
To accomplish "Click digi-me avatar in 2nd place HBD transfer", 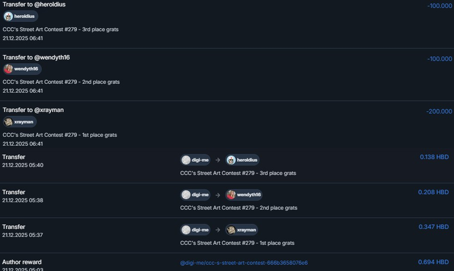I will click(x=186, y=195).
